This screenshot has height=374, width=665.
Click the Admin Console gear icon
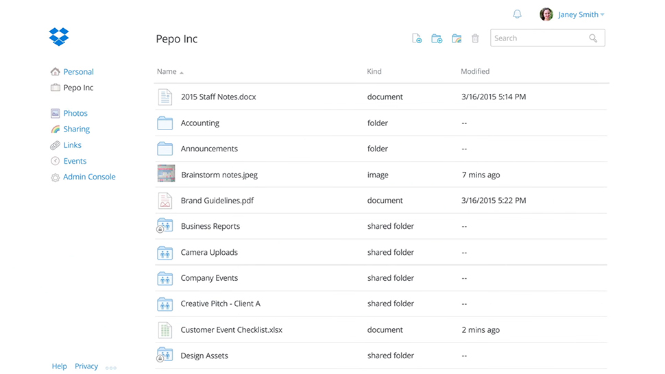point(55,177)
